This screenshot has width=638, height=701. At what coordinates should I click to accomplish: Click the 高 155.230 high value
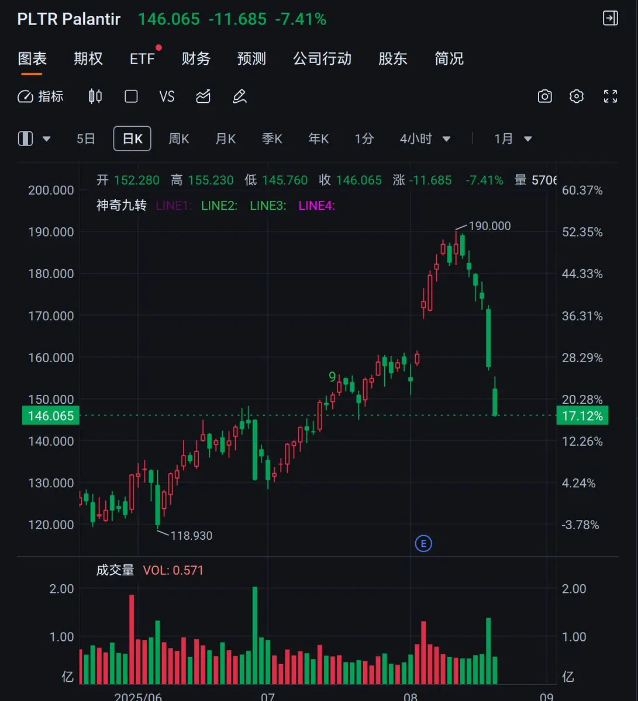click(202, 180)
